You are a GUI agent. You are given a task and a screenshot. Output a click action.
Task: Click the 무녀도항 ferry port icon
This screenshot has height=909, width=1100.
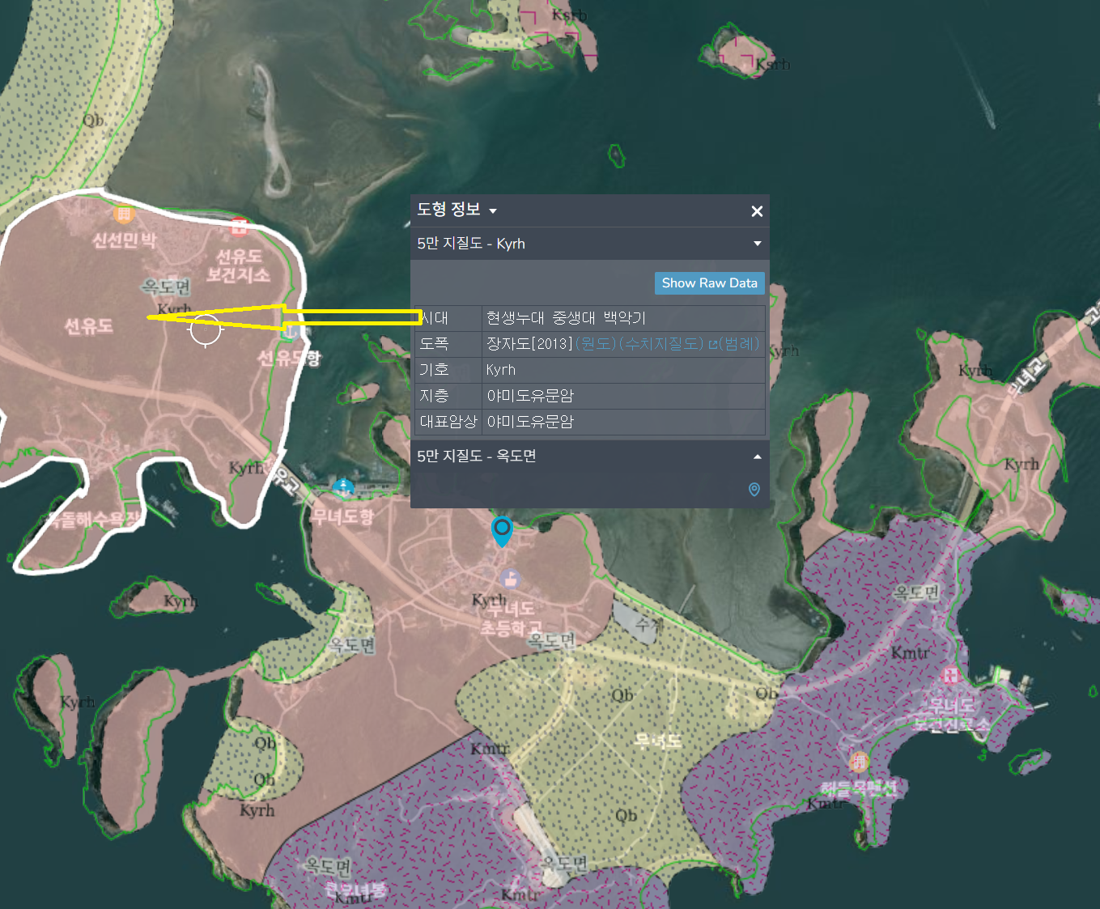coord(343,488)
